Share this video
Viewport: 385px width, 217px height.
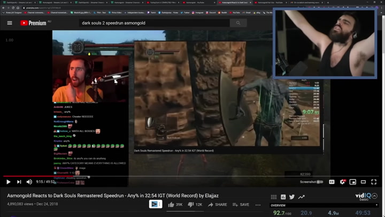pos(217,205)
